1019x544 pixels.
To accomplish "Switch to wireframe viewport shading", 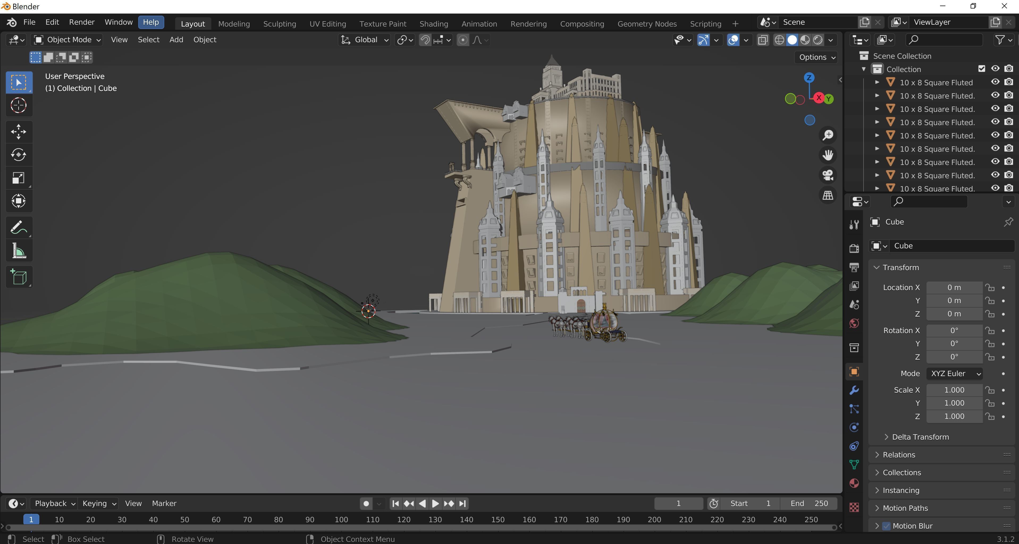I will click(779, 40).
